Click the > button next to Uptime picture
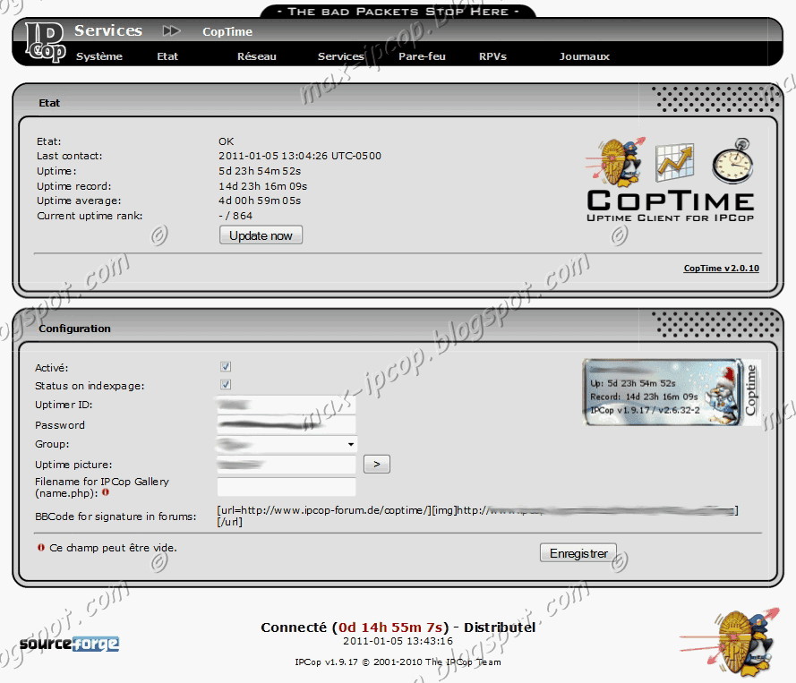Screen dimensions: 796x683 click(x=377, y=464)
